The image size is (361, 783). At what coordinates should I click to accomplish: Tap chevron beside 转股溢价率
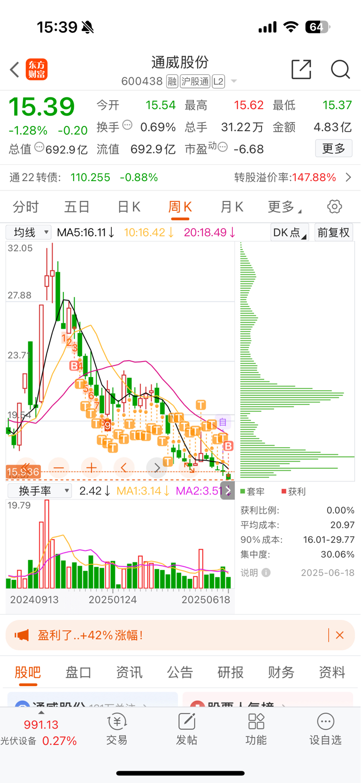pyautogui.click(x=348, y=177)
